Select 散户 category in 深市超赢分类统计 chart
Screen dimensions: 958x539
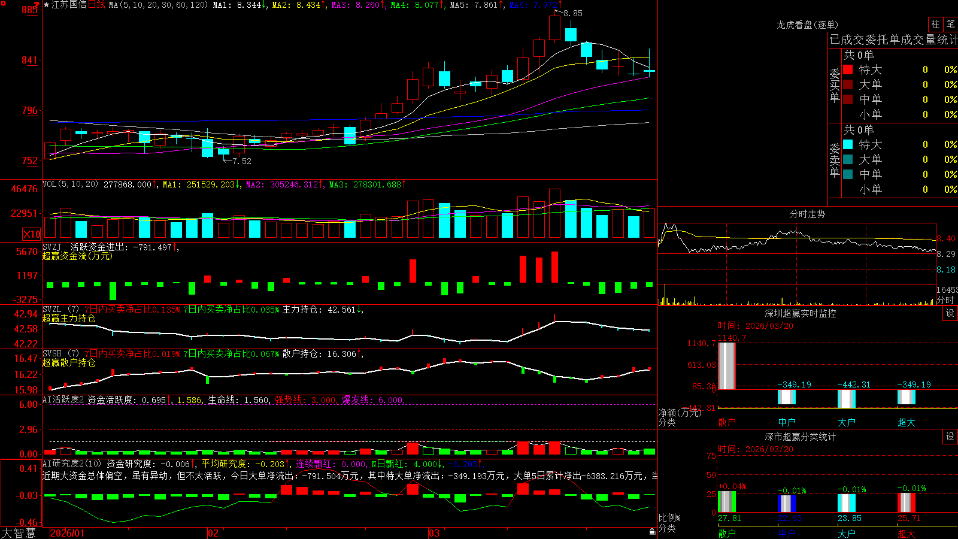tap(727, 533)
